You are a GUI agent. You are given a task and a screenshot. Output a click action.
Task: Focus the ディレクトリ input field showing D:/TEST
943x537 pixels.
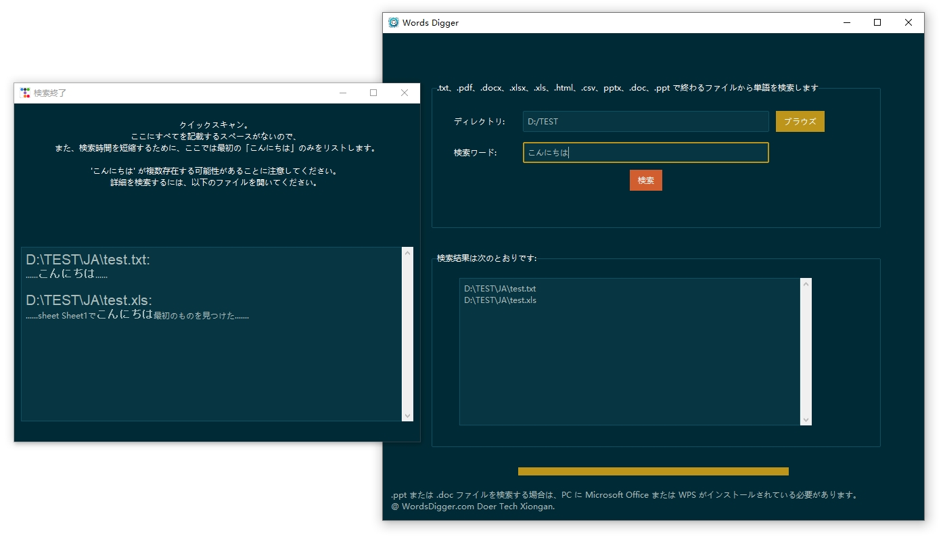click(645, 122)
